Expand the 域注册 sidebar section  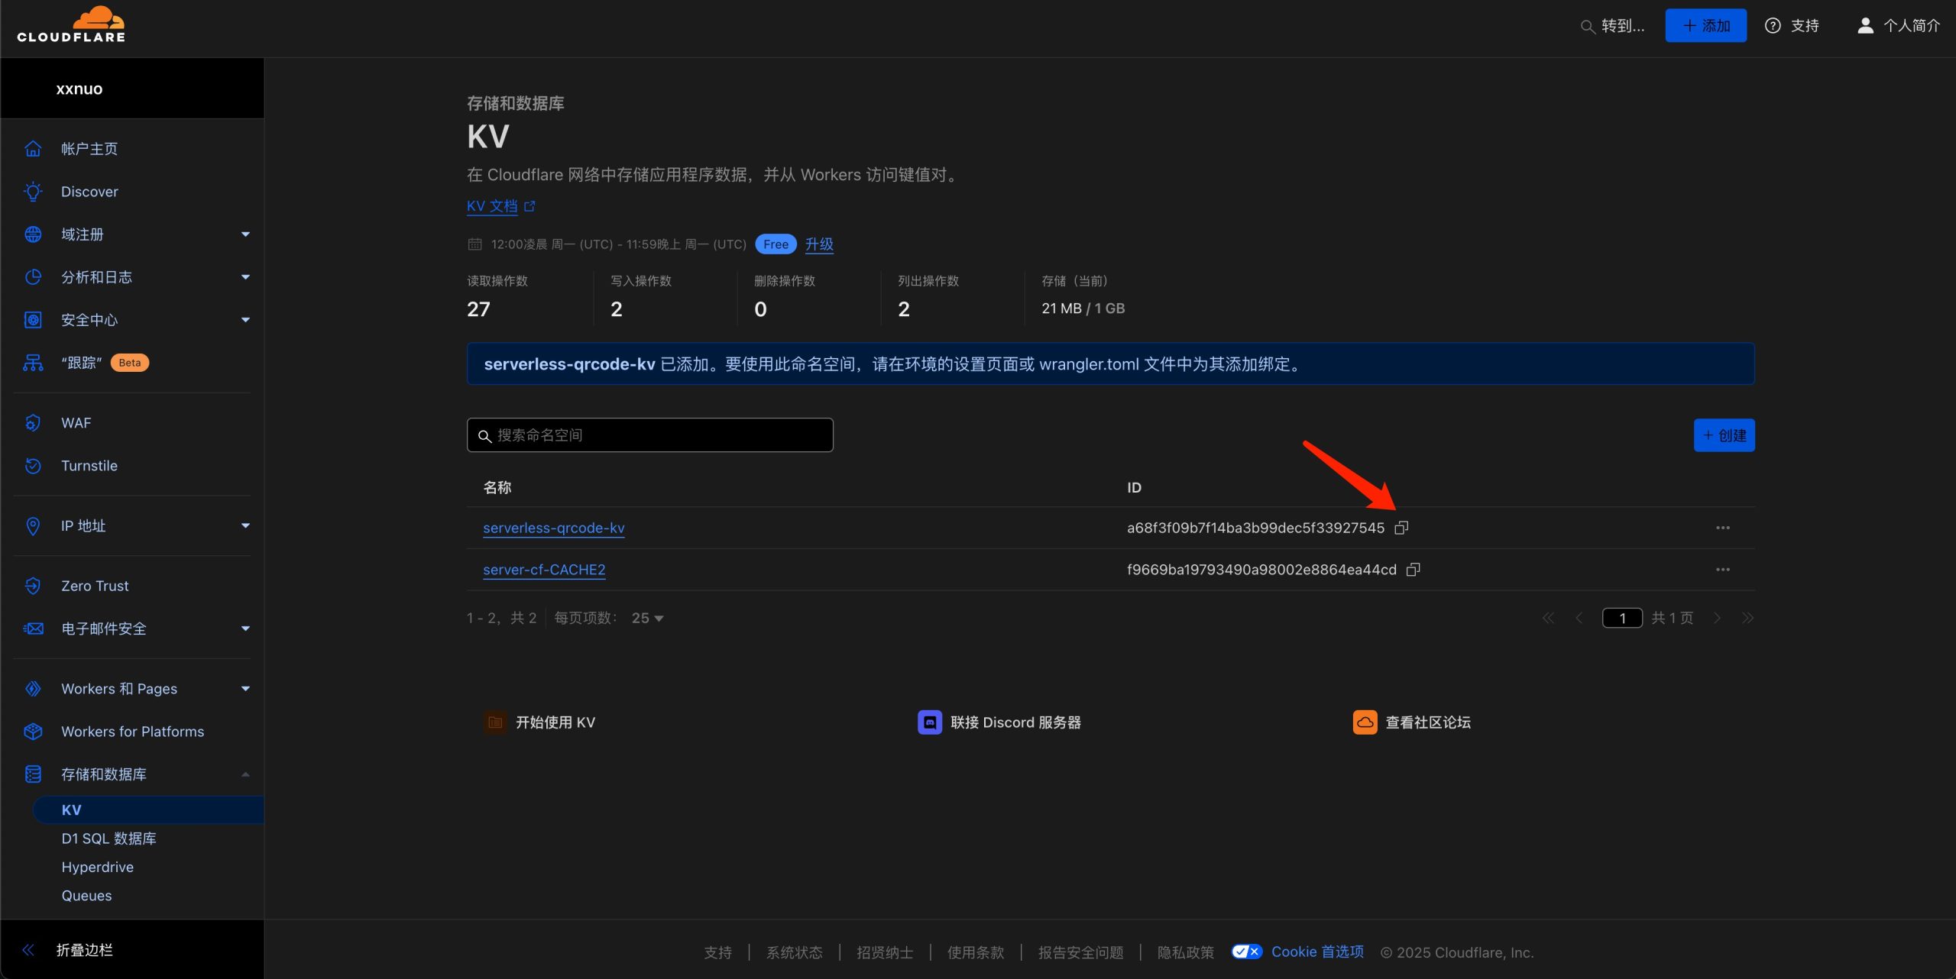(245, 234)
